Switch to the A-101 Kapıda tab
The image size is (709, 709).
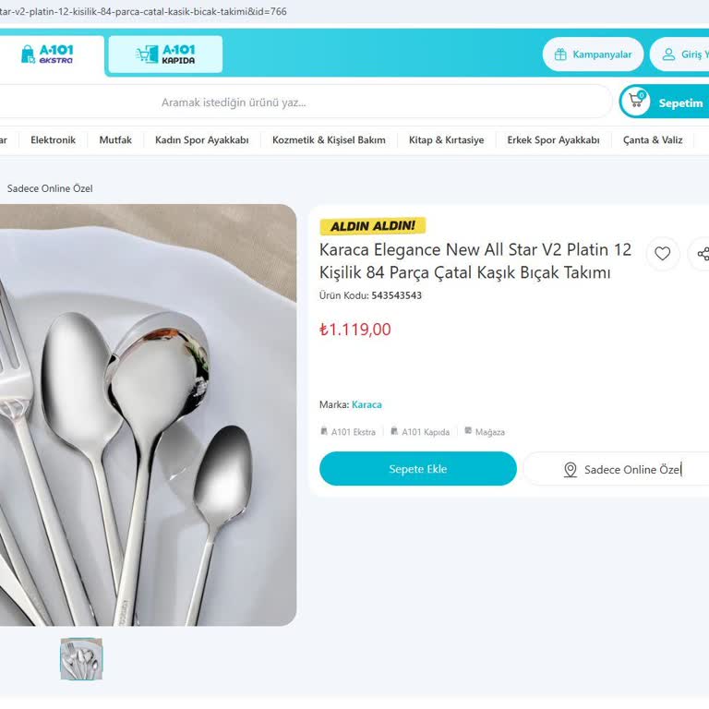pos(165,54)
